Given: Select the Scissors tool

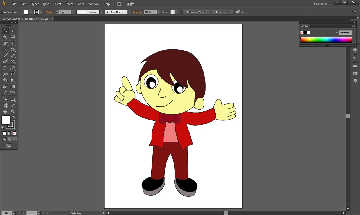Looking at the screenshot, I should click(13, 61).
